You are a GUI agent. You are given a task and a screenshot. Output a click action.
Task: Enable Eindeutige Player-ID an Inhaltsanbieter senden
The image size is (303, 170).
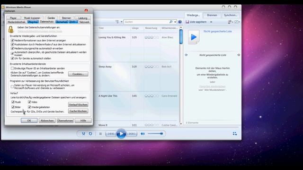click(12, 68)
